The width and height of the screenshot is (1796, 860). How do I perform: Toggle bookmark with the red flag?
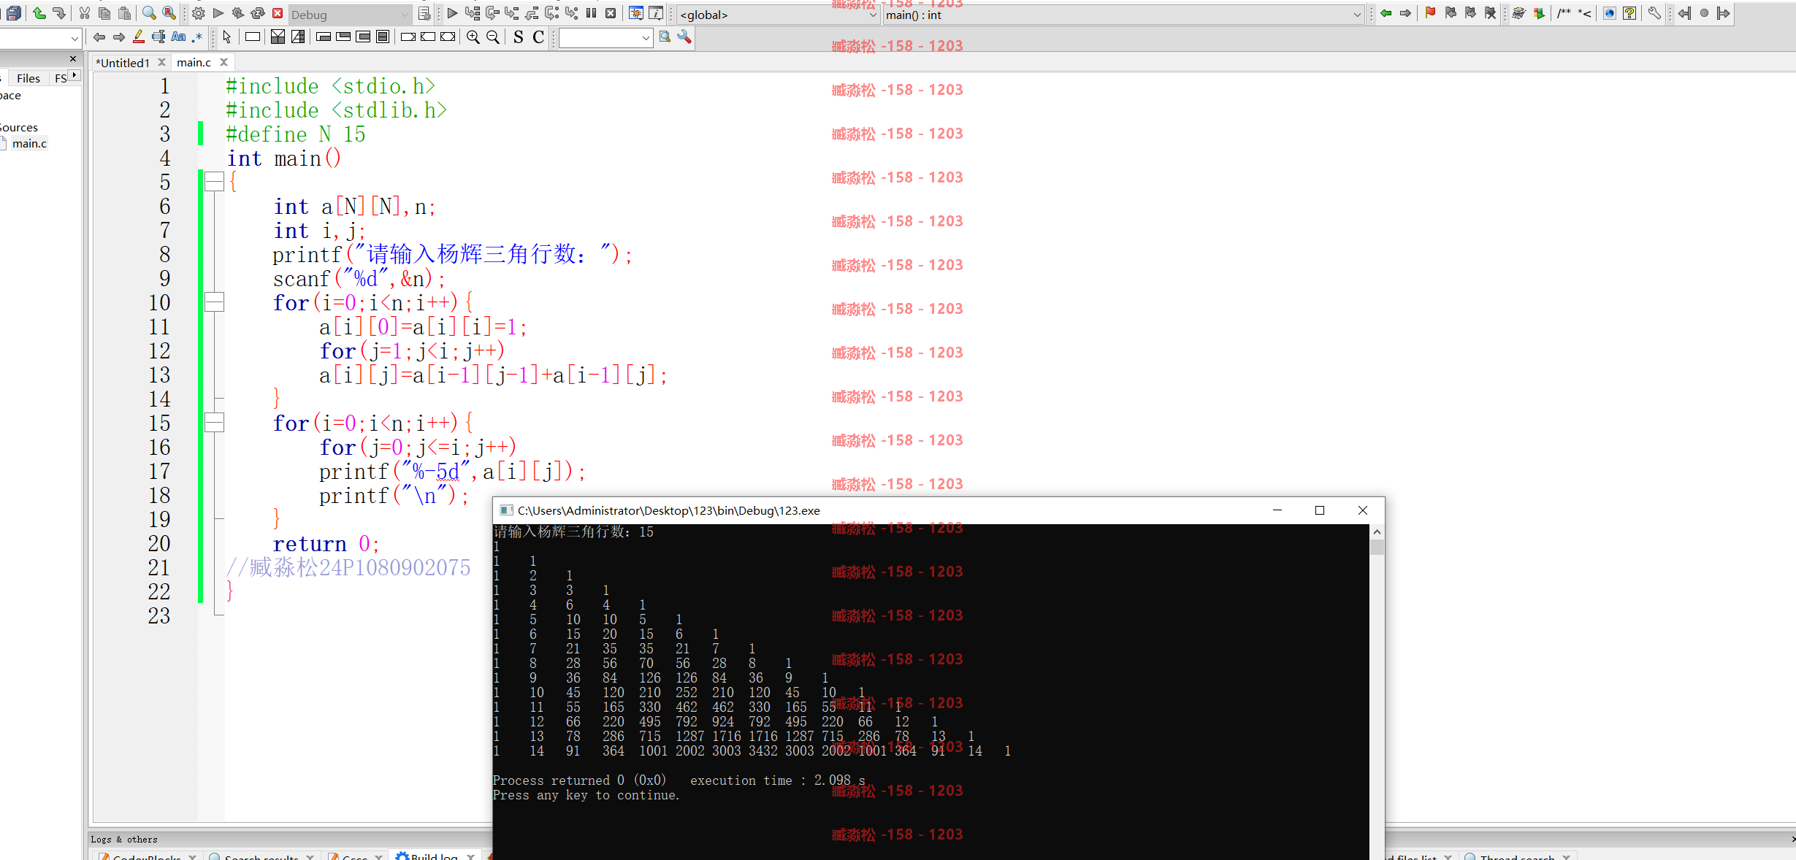(1430, 13)
